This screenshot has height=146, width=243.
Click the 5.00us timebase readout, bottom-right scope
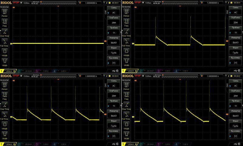[x=148, y=75]
